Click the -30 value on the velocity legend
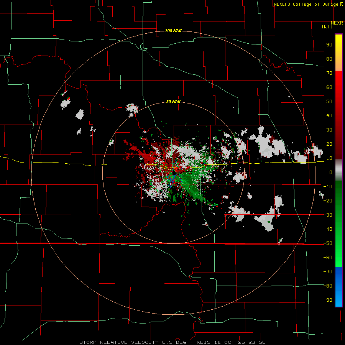Viewport: 345px width, 345px height. pyautogui.click(x=328, y=215)
